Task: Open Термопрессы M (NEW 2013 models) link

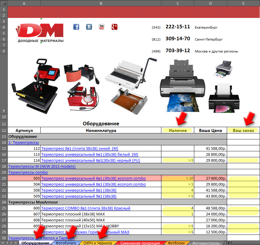Action: (x=42, y=167)
